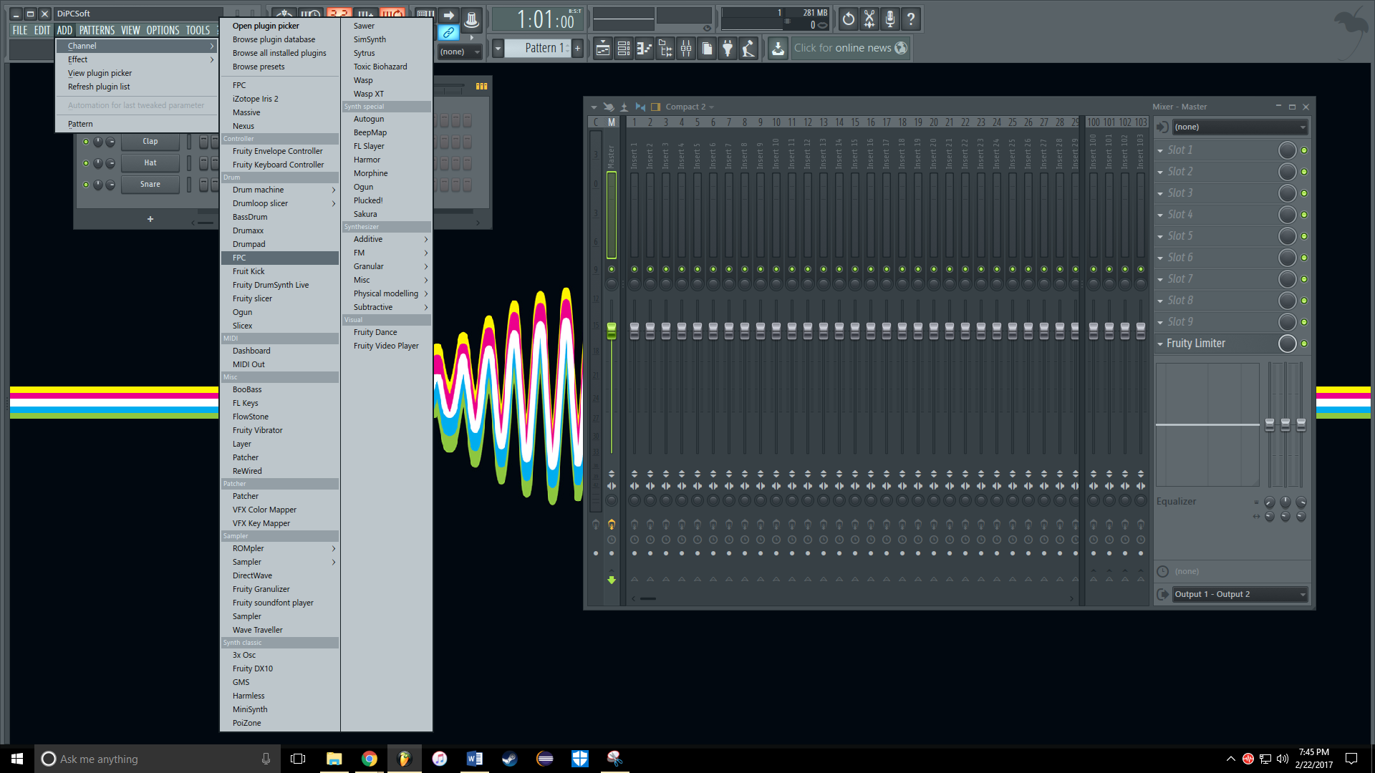Disable the Fruity Limiter effect slot

pos(1304,344)
